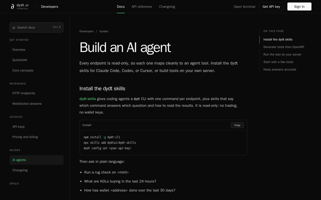Click the 'Build an AI agent' heading

coord(125,47)
